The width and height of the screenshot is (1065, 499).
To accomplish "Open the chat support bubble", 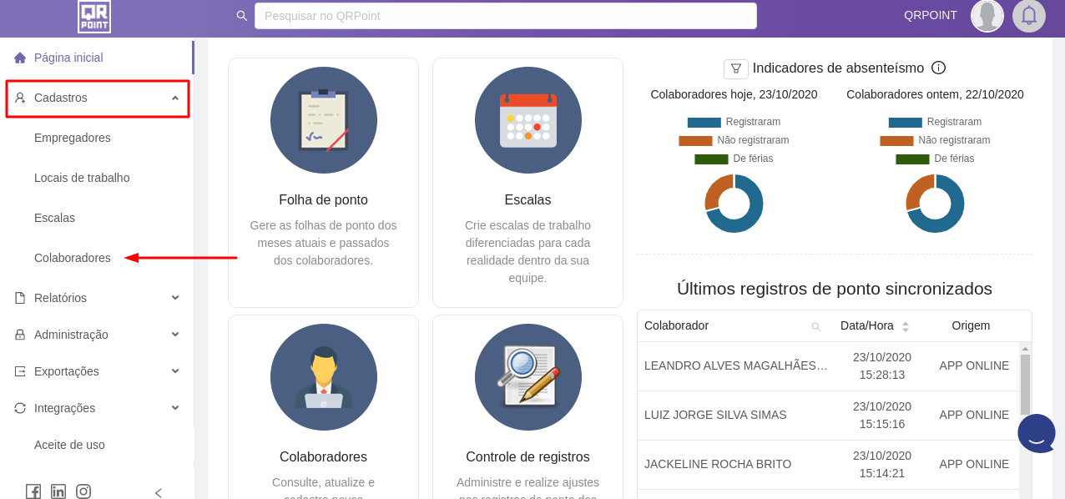I will pos(1037,433).
